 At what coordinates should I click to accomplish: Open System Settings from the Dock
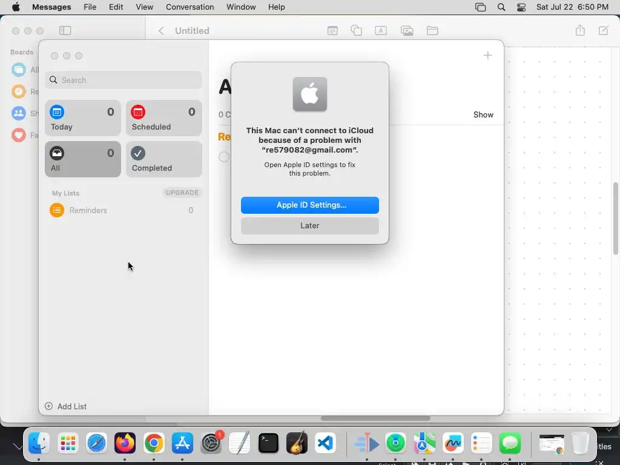point(211,443)
